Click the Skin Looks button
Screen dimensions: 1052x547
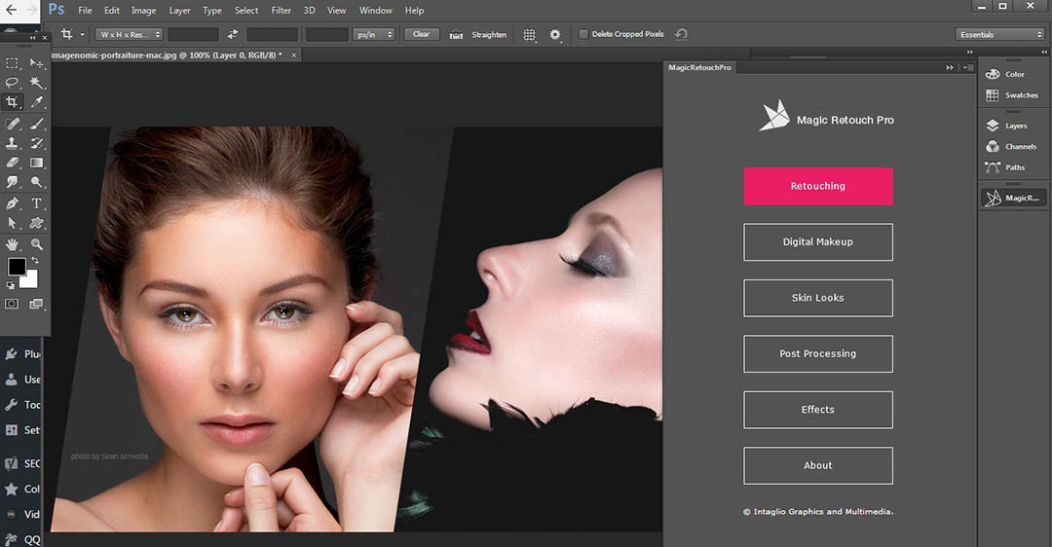click(818, 298)
